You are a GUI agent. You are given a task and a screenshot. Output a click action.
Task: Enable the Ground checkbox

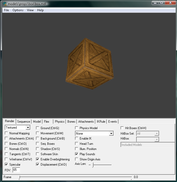coord(38,128)
